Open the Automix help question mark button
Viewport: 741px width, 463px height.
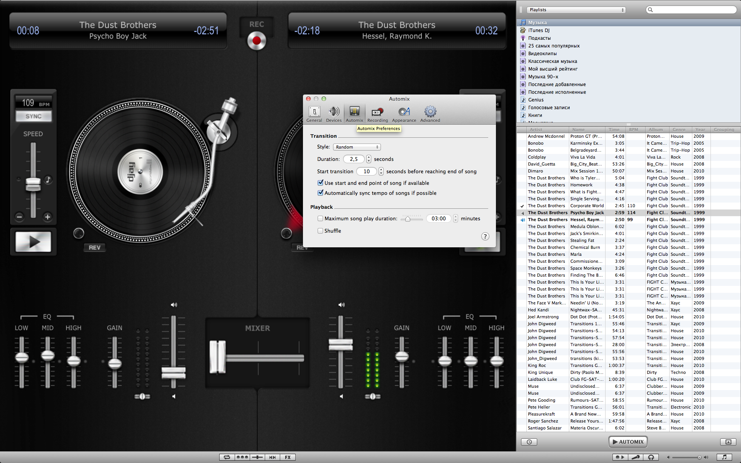[485, 237]
